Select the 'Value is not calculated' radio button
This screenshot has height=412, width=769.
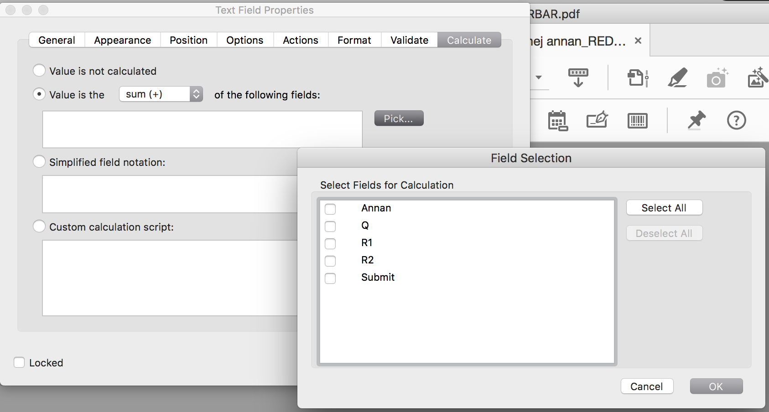pos(39,70)
